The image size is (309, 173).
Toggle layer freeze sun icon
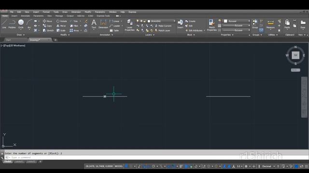[141, 21]
